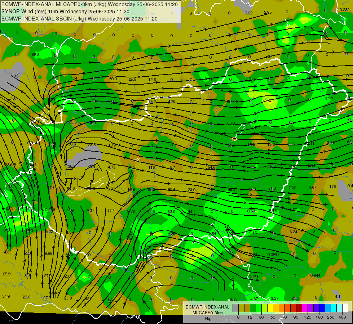Click the map value 72.2

[329, 99]
